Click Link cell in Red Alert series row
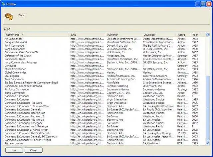Image resolution: width=213 pixels, height=157 pixels. 87,143
